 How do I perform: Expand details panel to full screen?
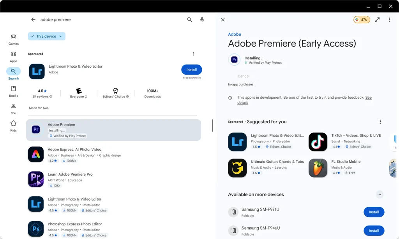[377, 19]
